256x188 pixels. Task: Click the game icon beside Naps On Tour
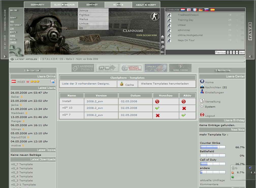coord(169,40)
